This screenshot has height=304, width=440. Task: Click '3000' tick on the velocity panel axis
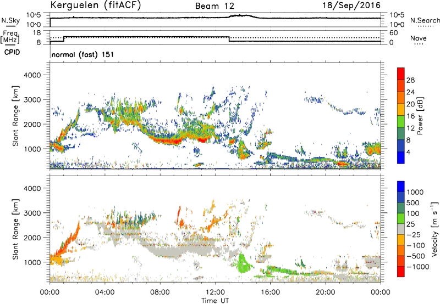point(32,213)
